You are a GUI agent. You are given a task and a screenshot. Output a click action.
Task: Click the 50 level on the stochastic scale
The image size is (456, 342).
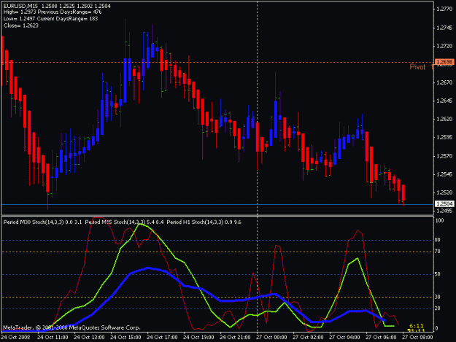(437, 274)
